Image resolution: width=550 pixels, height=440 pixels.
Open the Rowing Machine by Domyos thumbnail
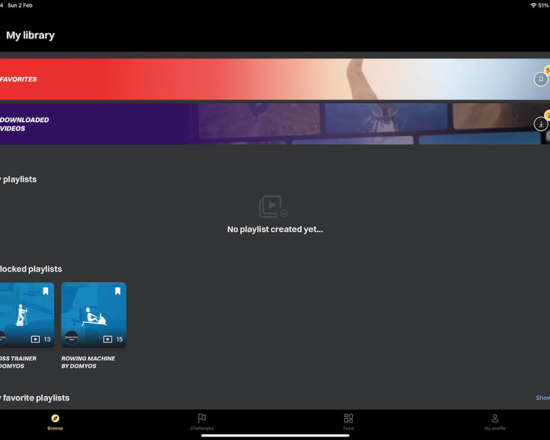click(93, 314)
